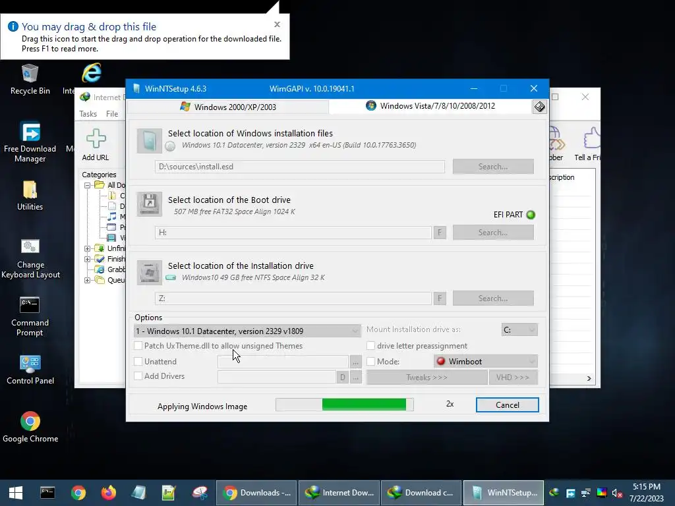
Task: Click the WinNTSetup tools icon beside the tabs
Action: click(x=539, y=107)
